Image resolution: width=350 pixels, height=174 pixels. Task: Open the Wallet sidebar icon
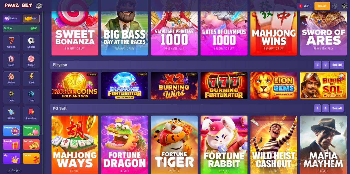click(11, 114)
